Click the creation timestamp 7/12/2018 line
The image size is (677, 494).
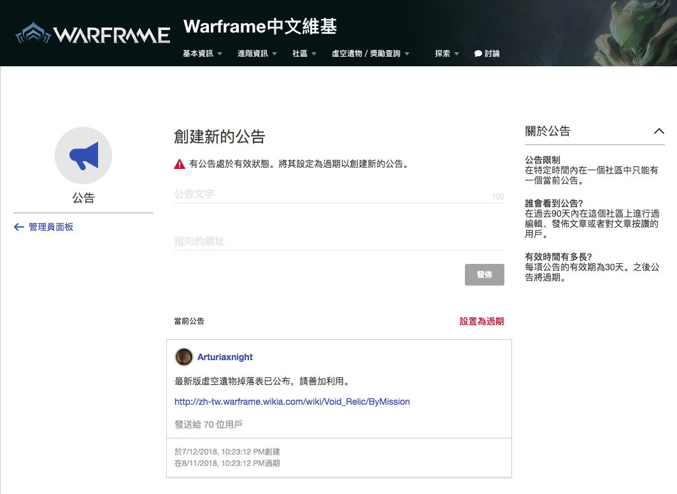click(x=227, y=452)
